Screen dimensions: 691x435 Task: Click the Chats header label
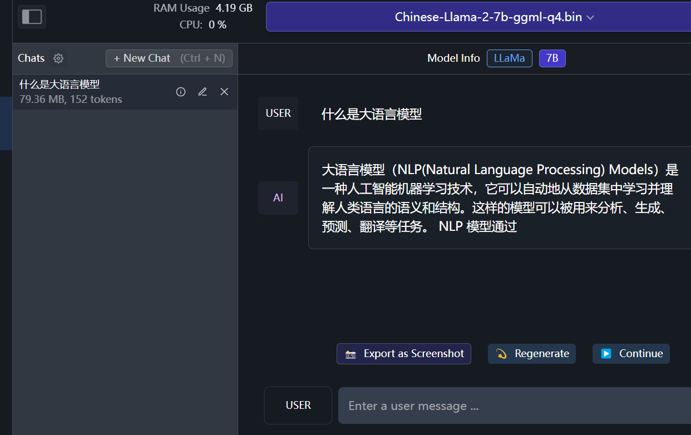31,58
